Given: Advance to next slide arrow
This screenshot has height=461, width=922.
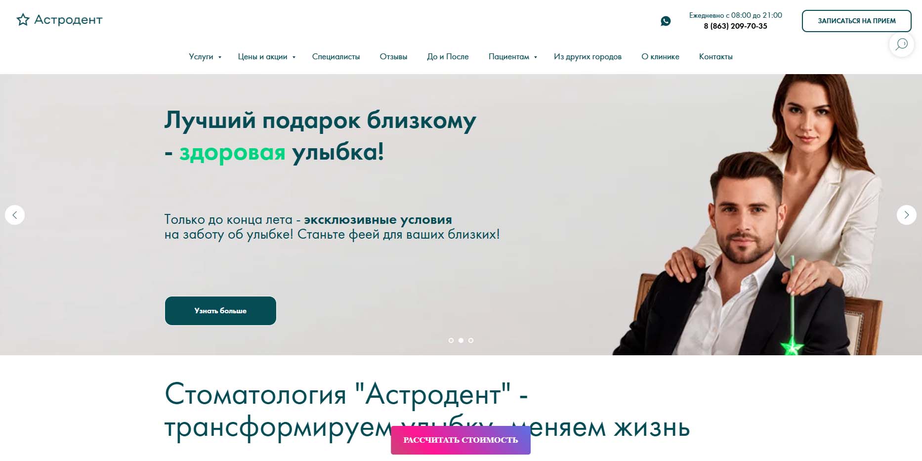Looking at the screenshot, I should click(907, 215).
